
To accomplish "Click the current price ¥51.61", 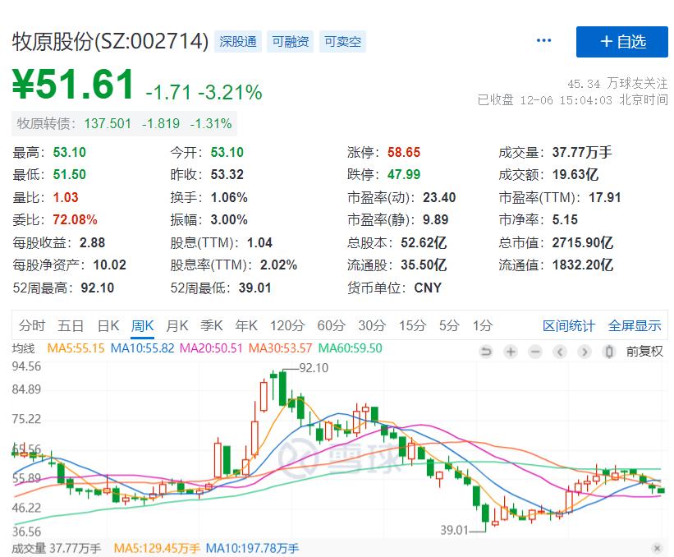I will [x=73, y=85].
